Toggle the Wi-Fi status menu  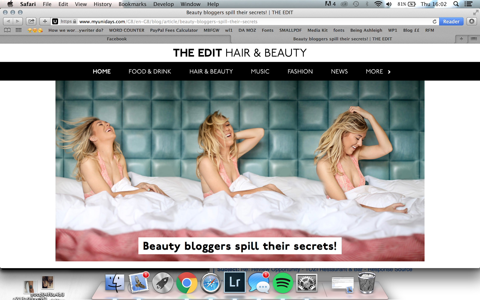click(378, 4)
